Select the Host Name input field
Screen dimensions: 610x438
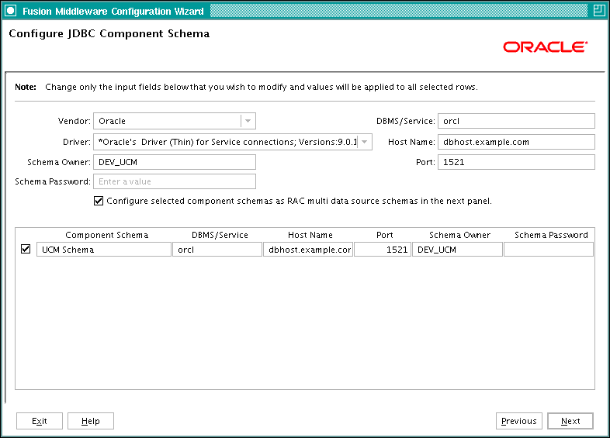pyautogui.click(x=516, y=142)
